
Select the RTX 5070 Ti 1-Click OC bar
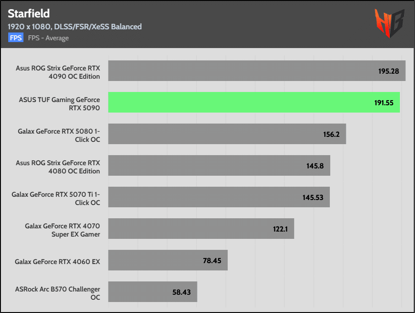[x=219, y=197]
